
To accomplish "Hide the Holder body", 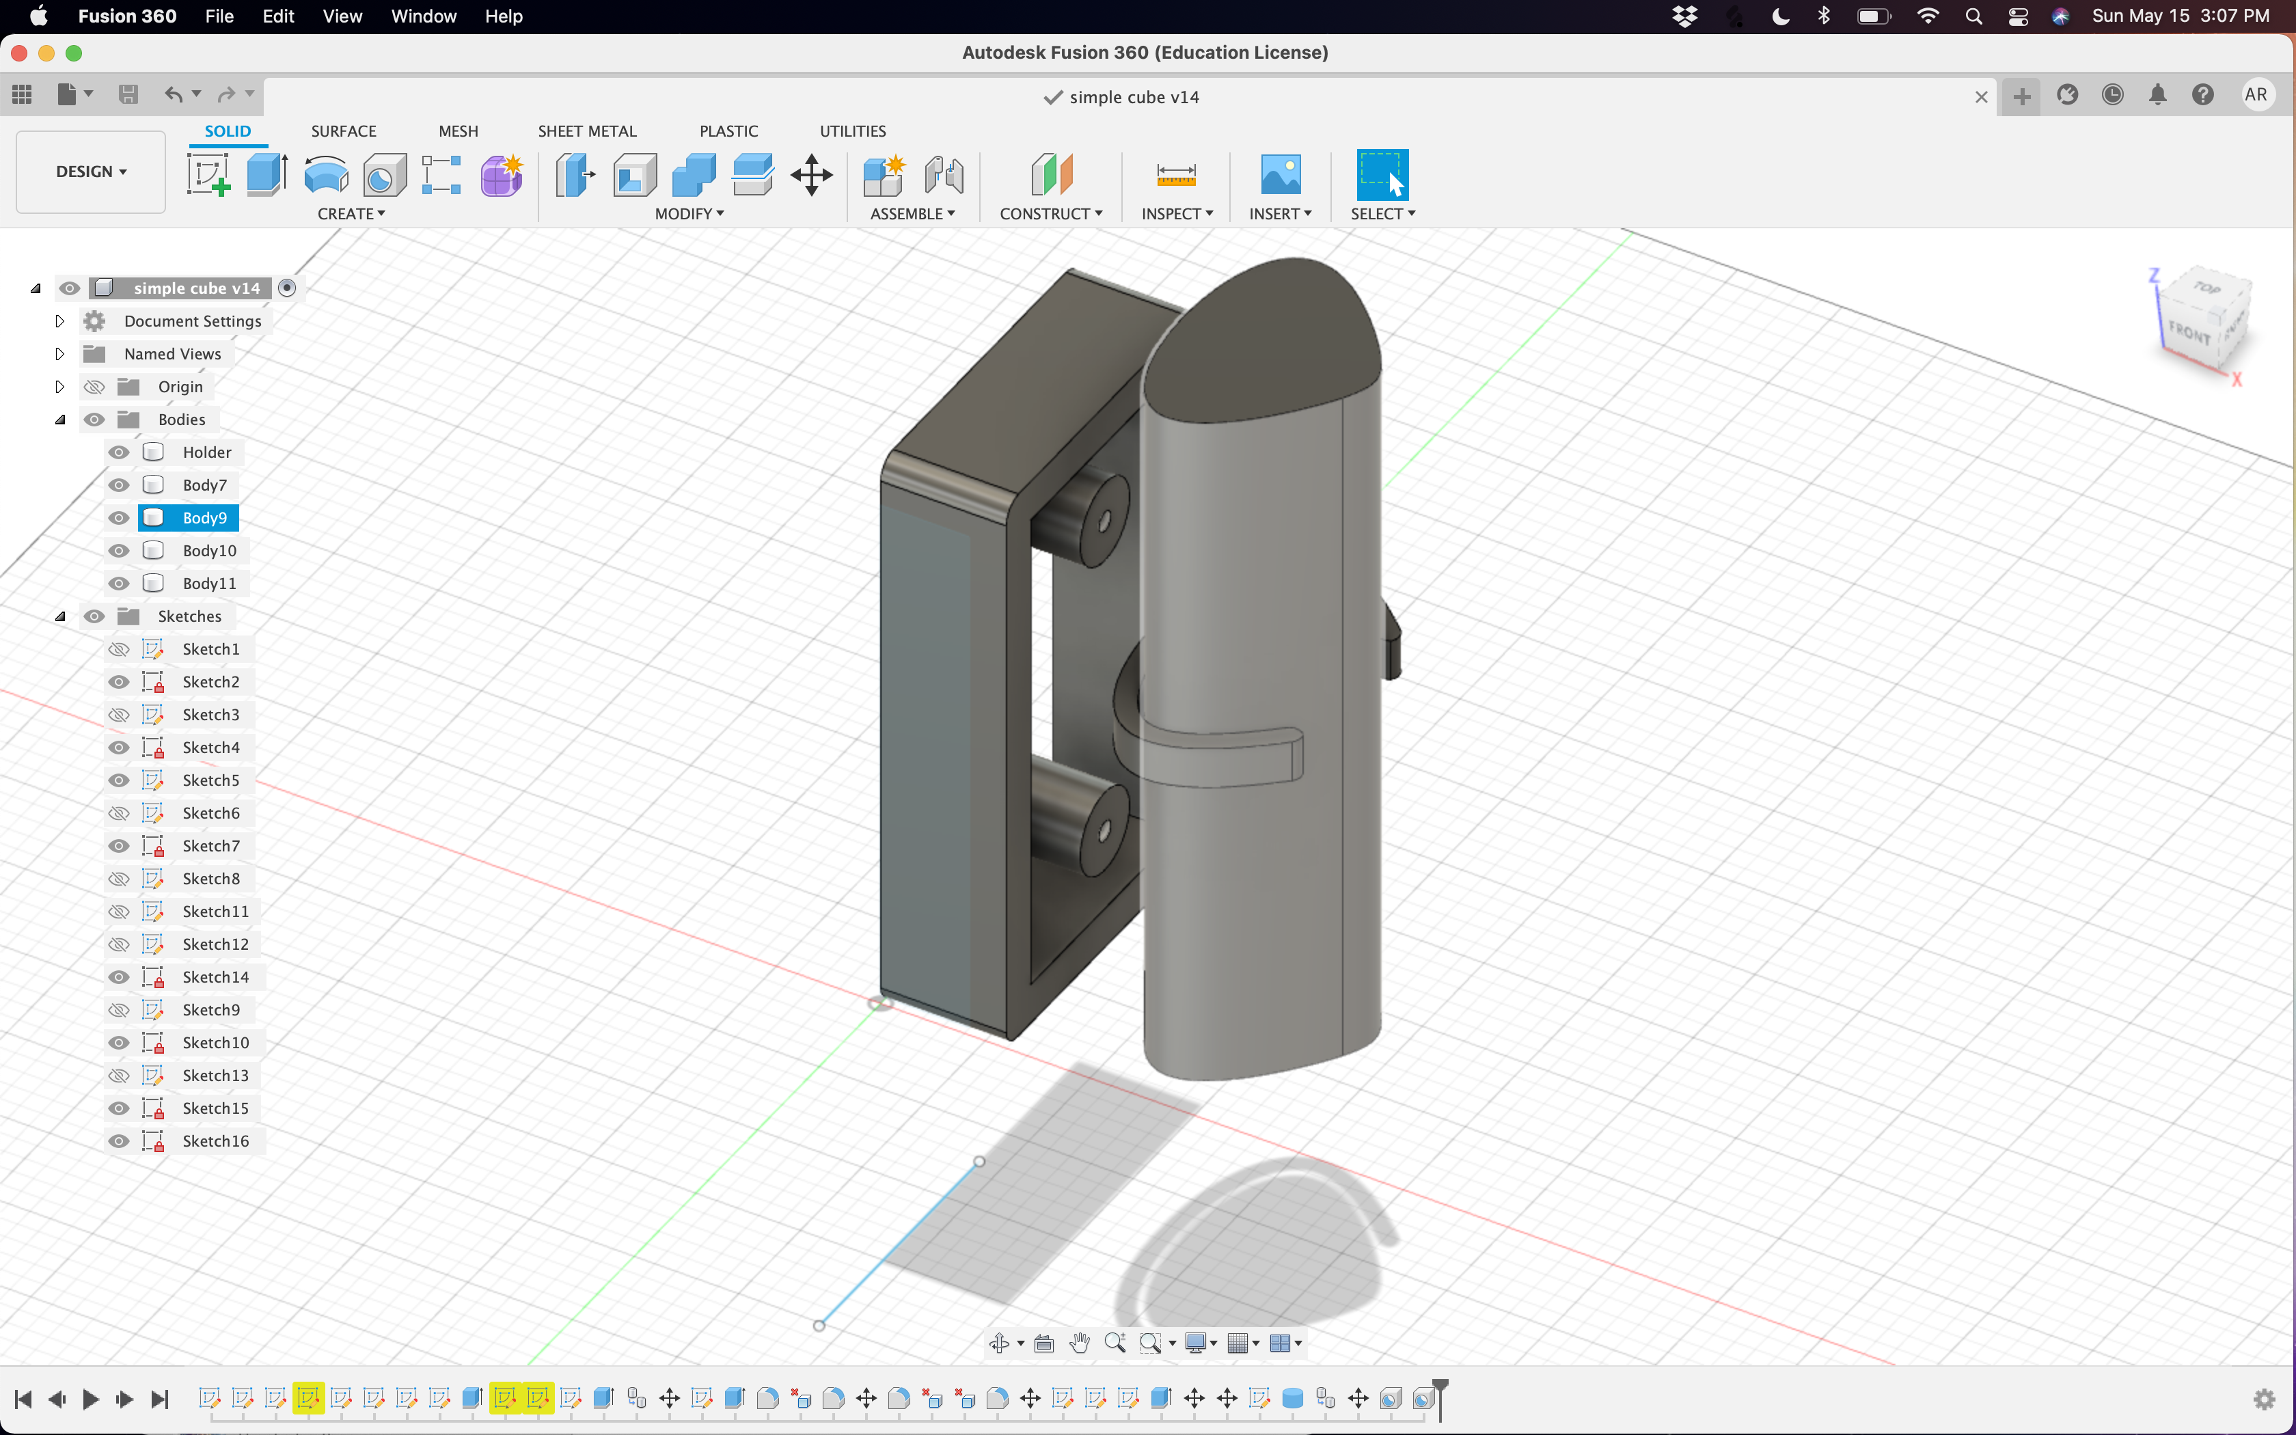I will coord(119,451).
